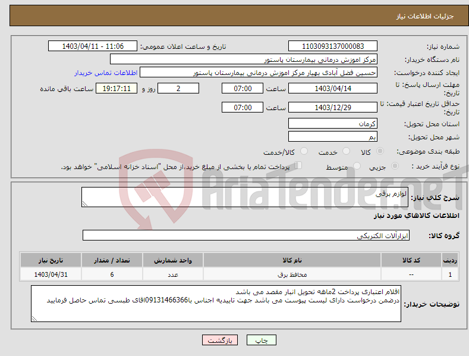Screen dimensions: 469x356
Task: Click the شماره نیاز label
Action: click(443, 47)
